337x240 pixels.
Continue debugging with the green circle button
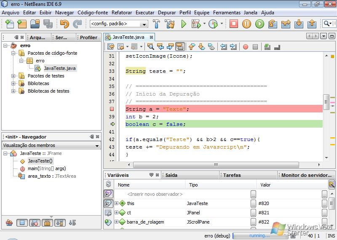(x=259, y=24)
